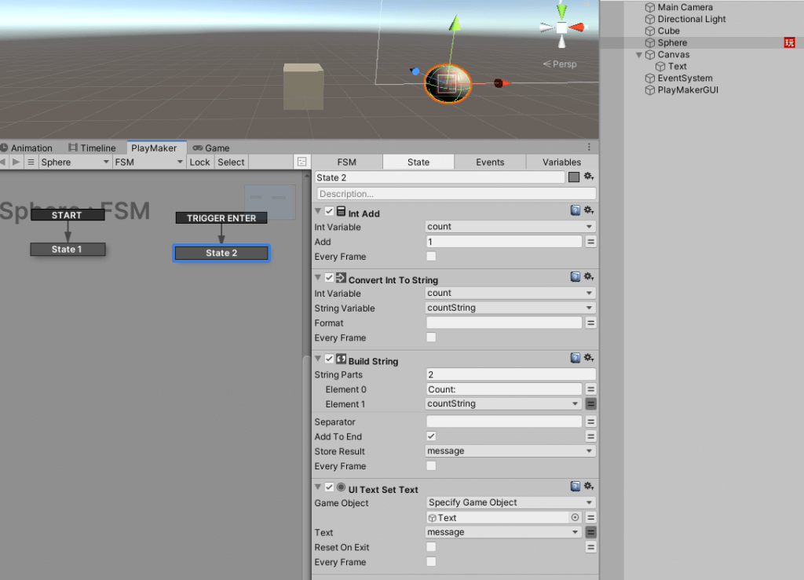
Task: Click the object picker circle for Text
Action: (576, 518)
